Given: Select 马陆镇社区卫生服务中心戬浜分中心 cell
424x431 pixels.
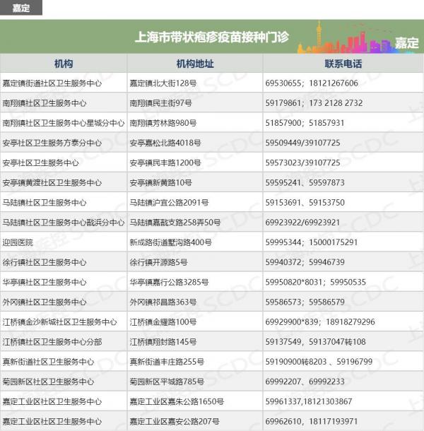Looking at the screenshot, I should pos(64,223).
